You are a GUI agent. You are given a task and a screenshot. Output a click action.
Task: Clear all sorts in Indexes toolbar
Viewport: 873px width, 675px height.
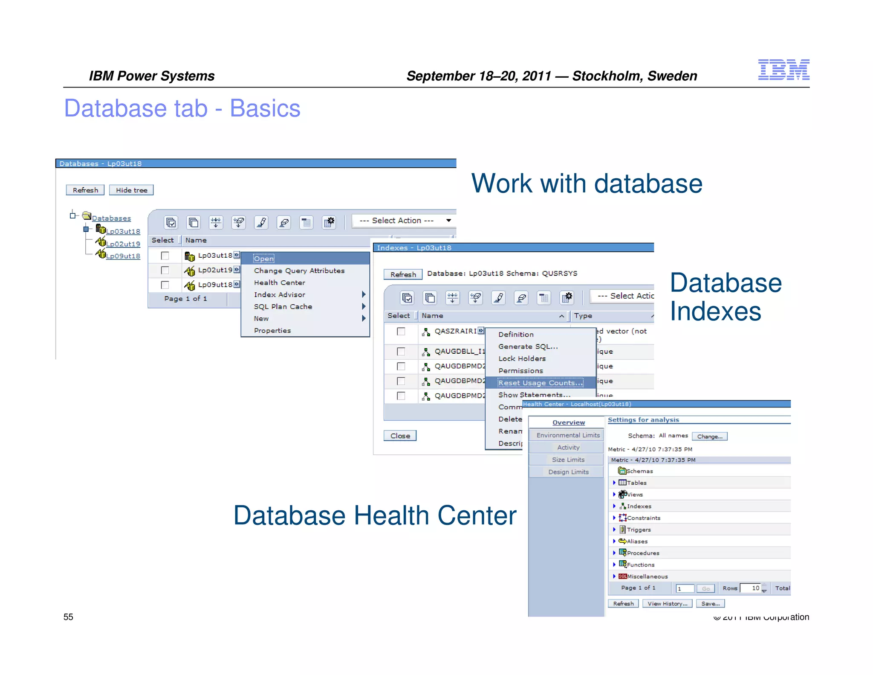click(x=521, y=297)
